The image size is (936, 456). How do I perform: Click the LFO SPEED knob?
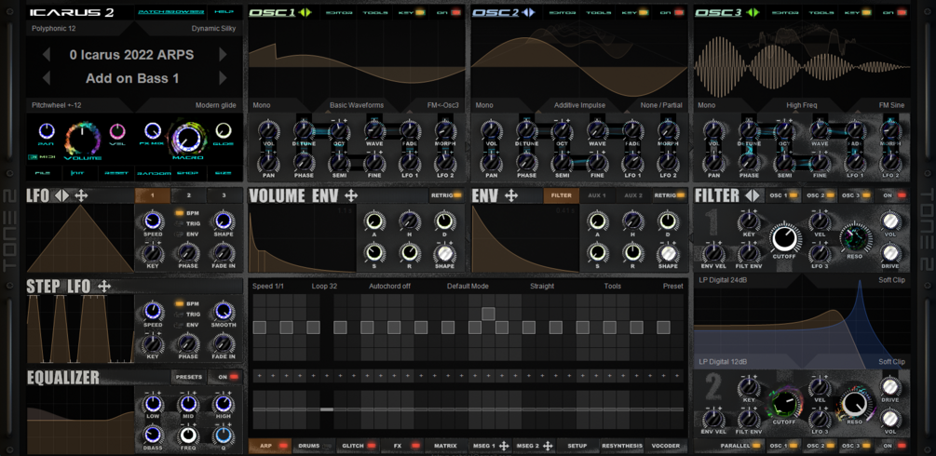pyautogui.click(x=153, y=221)
